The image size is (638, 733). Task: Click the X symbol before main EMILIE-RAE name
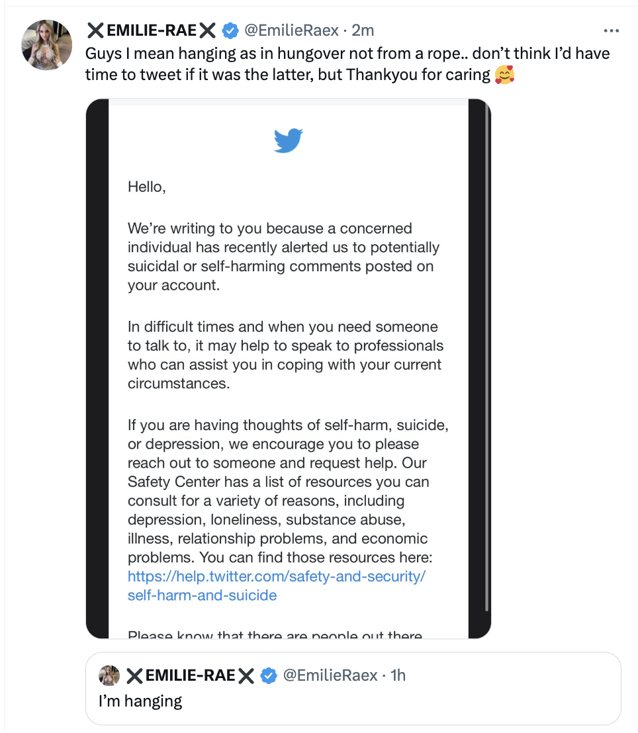(x=96, y=30)
